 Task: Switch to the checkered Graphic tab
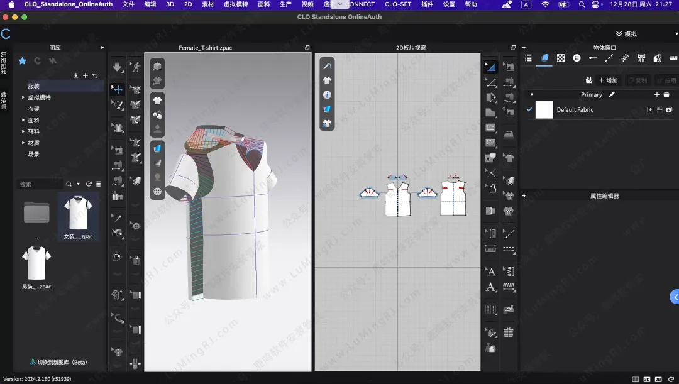(x=561, y=58)
